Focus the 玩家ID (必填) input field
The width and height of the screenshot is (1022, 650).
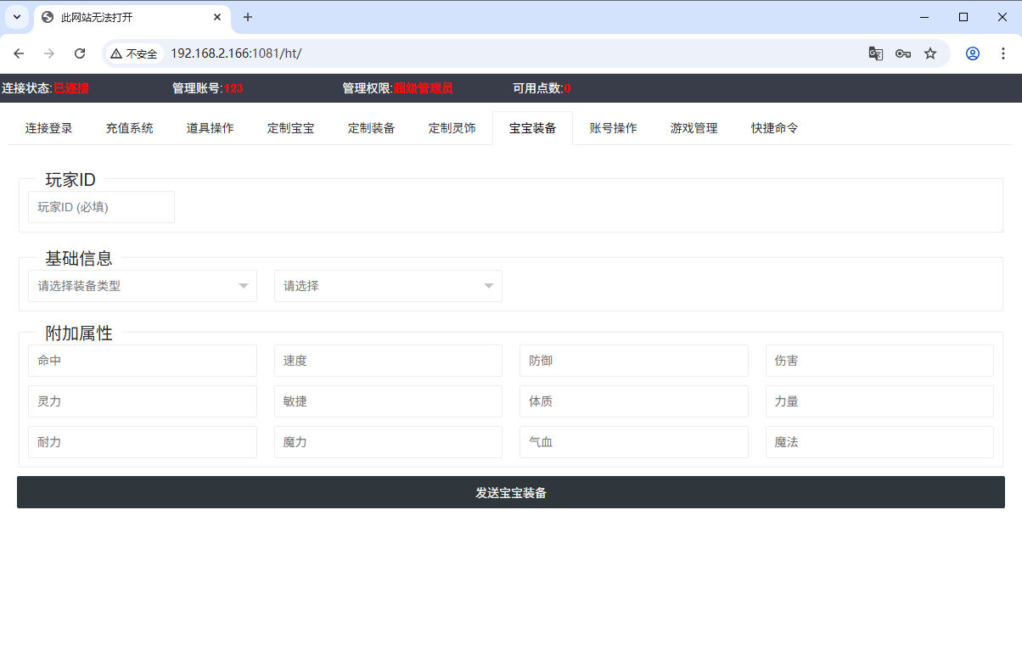tap(101, 207)
